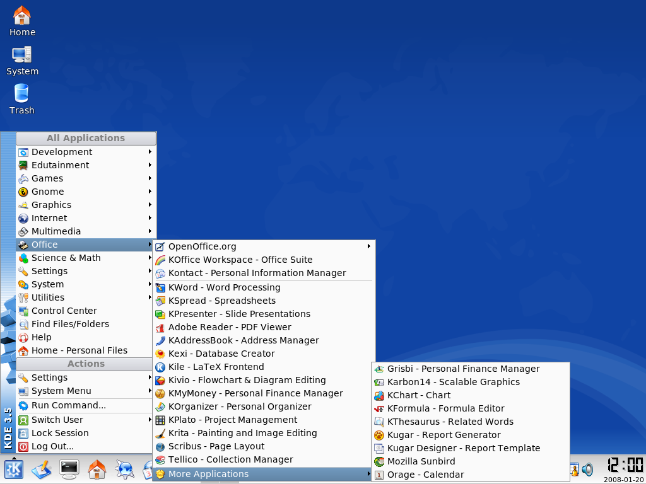Click the home folder icon in the panel
The image size is (646, 484).
[97, 469]
